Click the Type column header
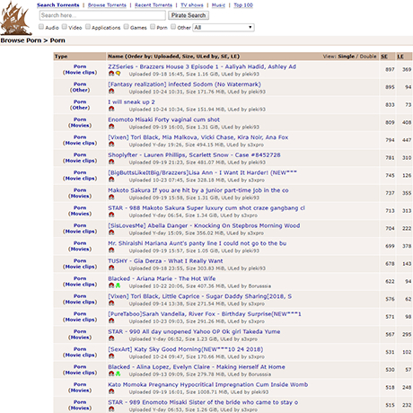This screenshot has height=413, width=413. pos(61,57)
